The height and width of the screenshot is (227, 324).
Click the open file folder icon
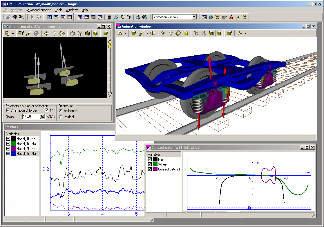pos(8,17)
